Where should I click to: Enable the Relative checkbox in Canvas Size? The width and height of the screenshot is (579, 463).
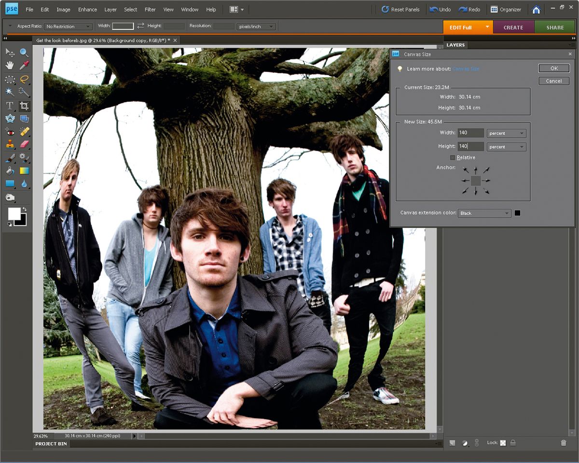[453, 157]
